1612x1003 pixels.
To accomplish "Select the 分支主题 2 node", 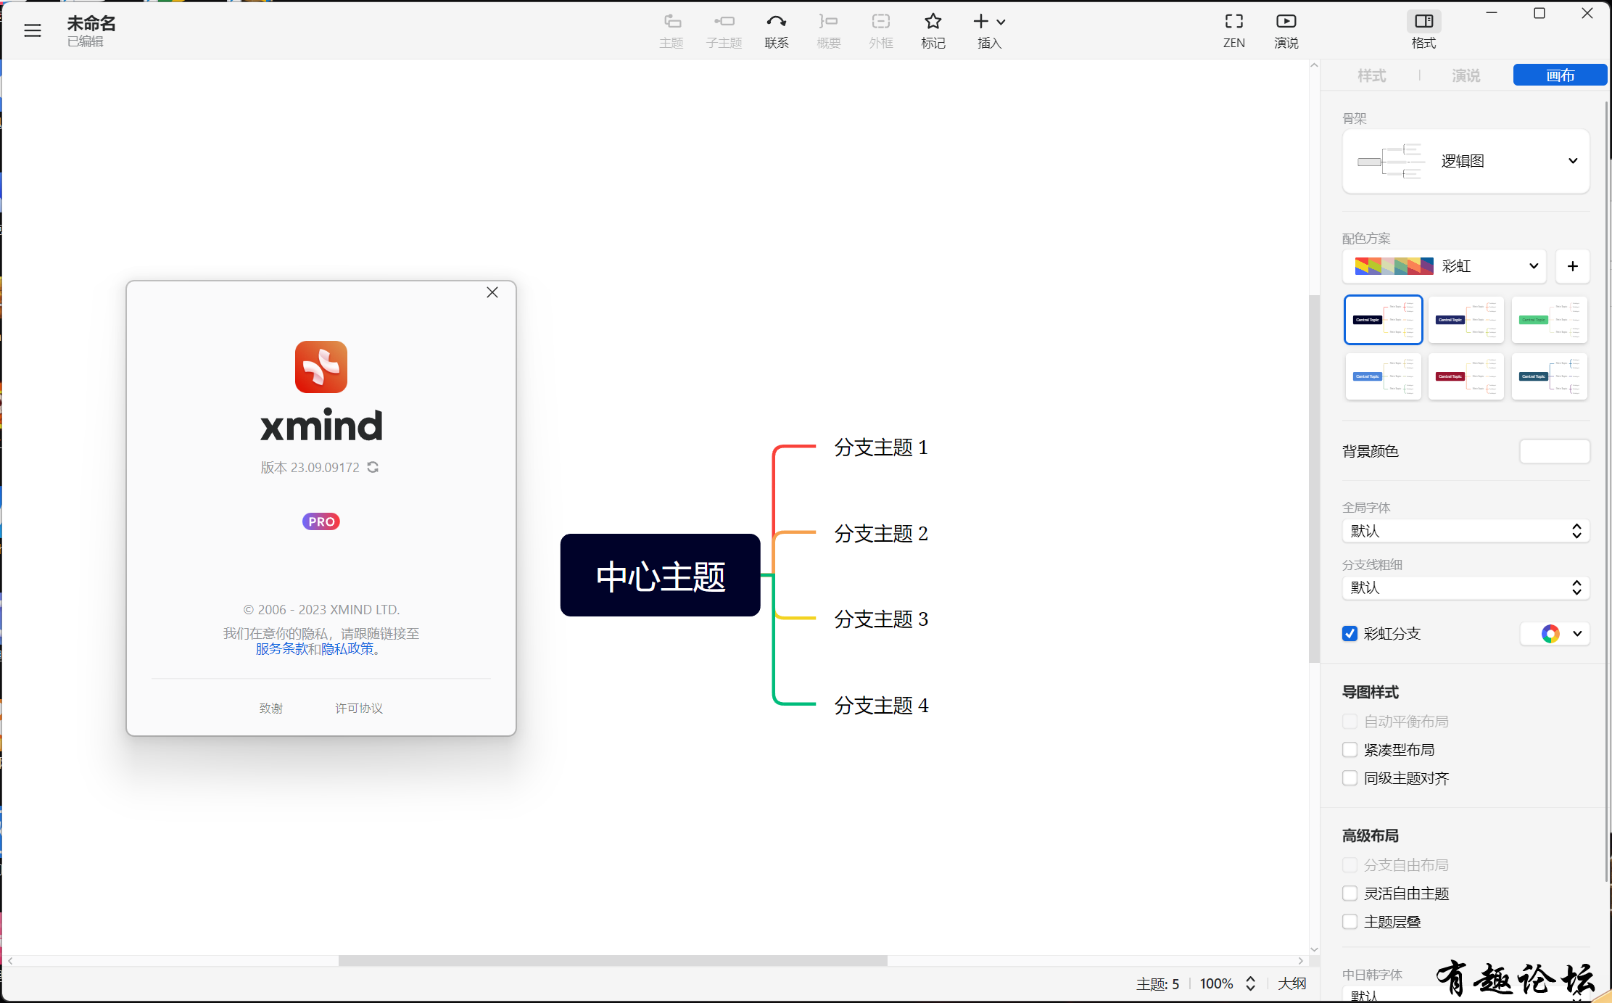I will pyautogui.click(x=881, y=534).
